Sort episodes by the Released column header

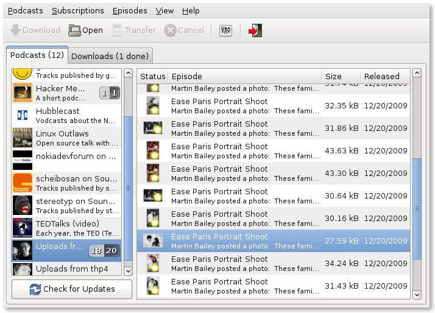tap(382, 76)
